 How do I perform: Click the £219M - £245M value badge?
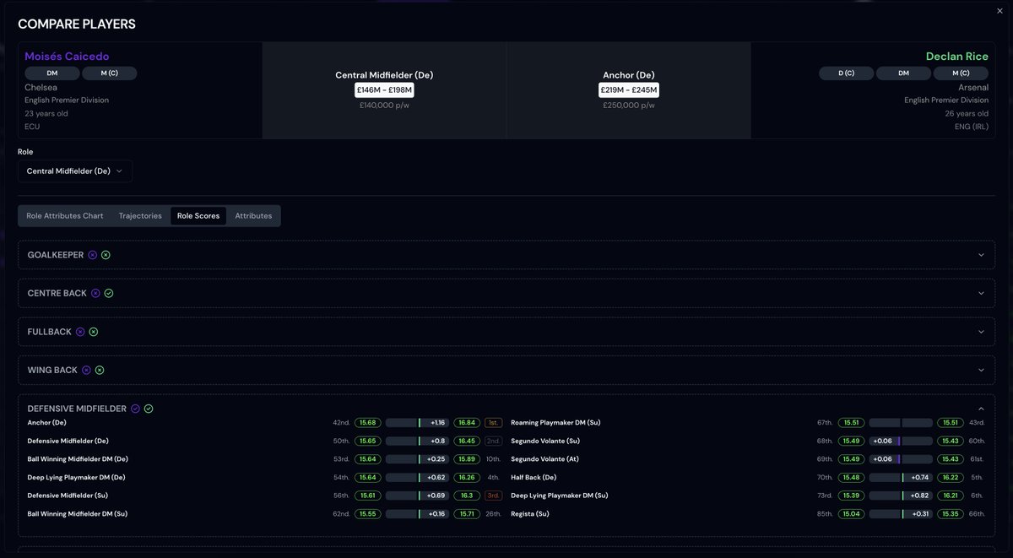[x=629, y=89]
